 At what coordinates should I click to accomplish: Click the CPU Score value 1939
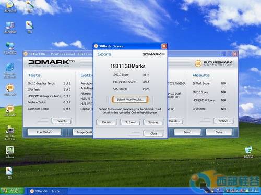click(x=146, y=89)
